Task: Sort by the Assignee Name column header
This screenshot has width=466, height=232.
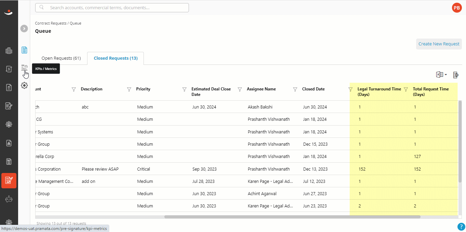Action: pyautogui.click(x=261, y=89)
